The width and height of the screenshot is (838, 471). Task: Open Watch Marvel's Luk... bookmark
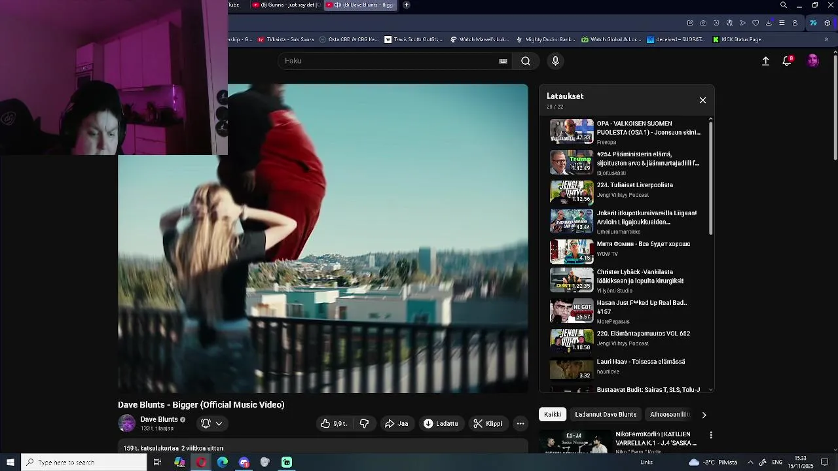(x=480, y=39)
